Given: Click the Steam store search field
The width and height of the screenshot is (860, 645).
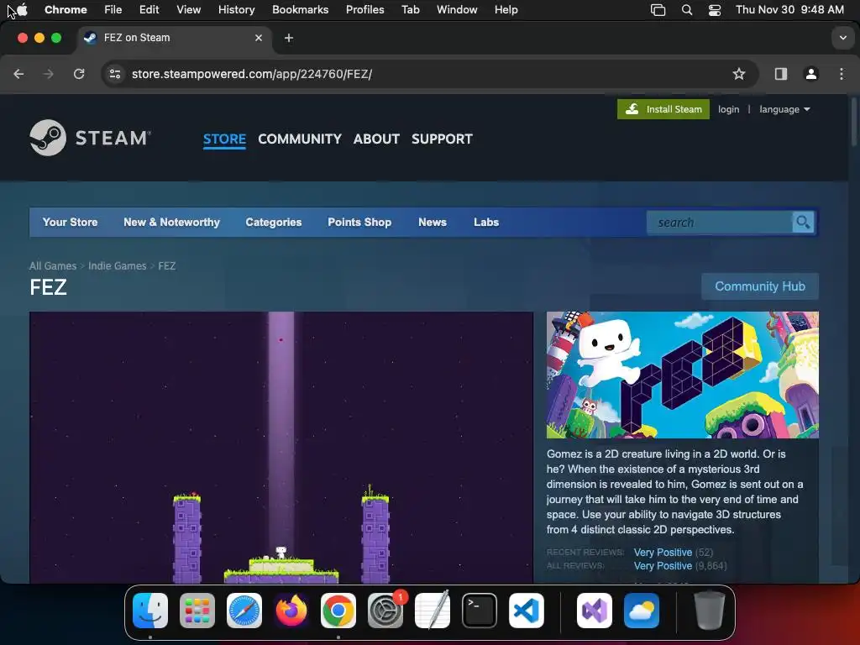Looking at the screenshot, I should (x=720, y=222).
